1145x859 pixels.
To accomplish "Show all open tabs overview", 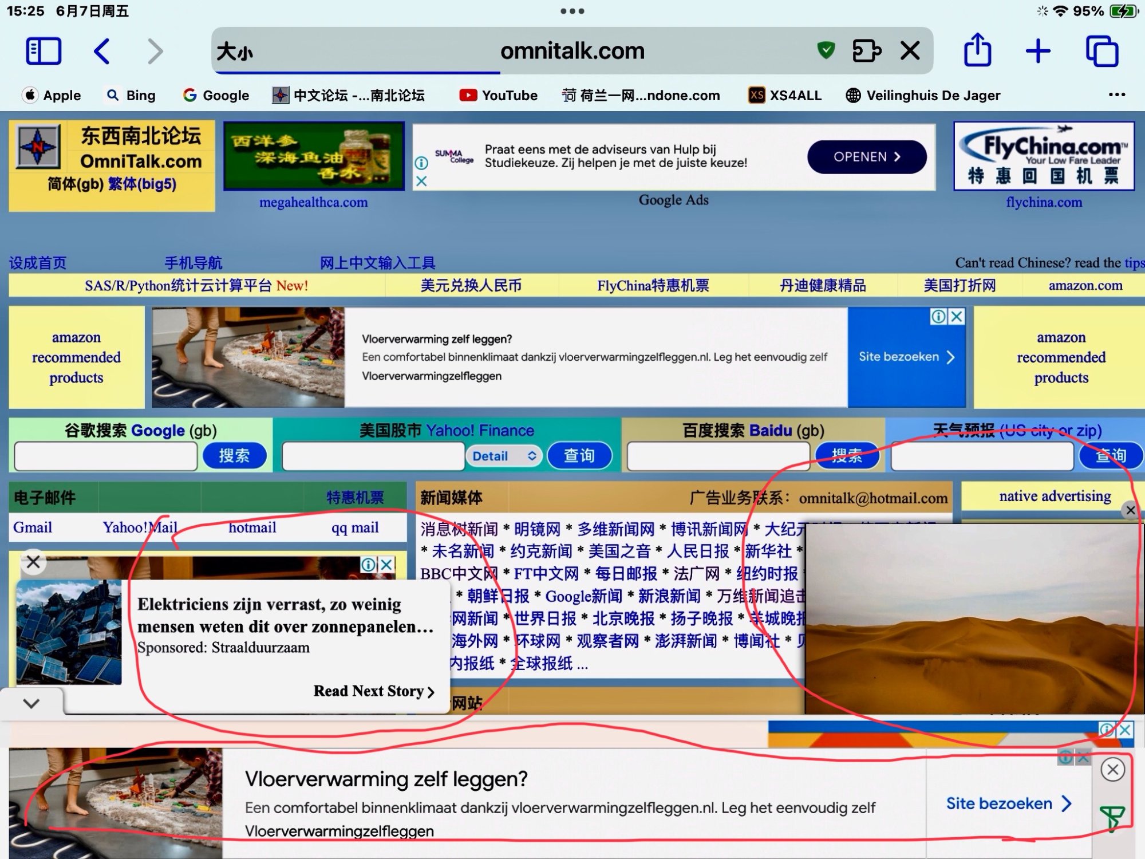I will coord(1101,52).
